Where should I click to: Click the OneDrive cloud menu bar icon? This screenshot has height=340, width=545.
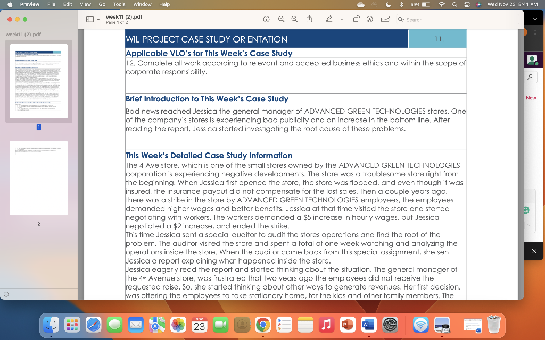[361, 4]
